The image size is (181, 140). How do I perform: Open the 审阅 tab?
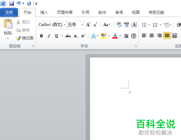pyautogui.click(x=119, y=12)
